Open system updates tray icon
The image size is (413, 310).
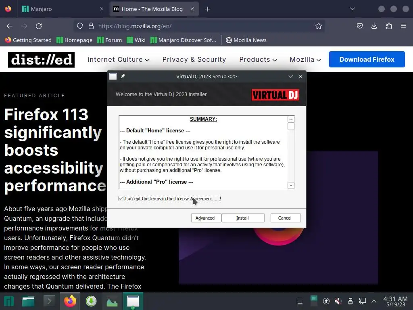(326, 301)
